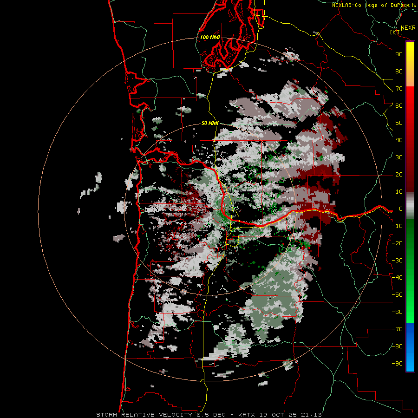The width and height of the screenshot is (418, 418).
Task: Click the -60 value on velocity scale
Action: coord(397,312)
